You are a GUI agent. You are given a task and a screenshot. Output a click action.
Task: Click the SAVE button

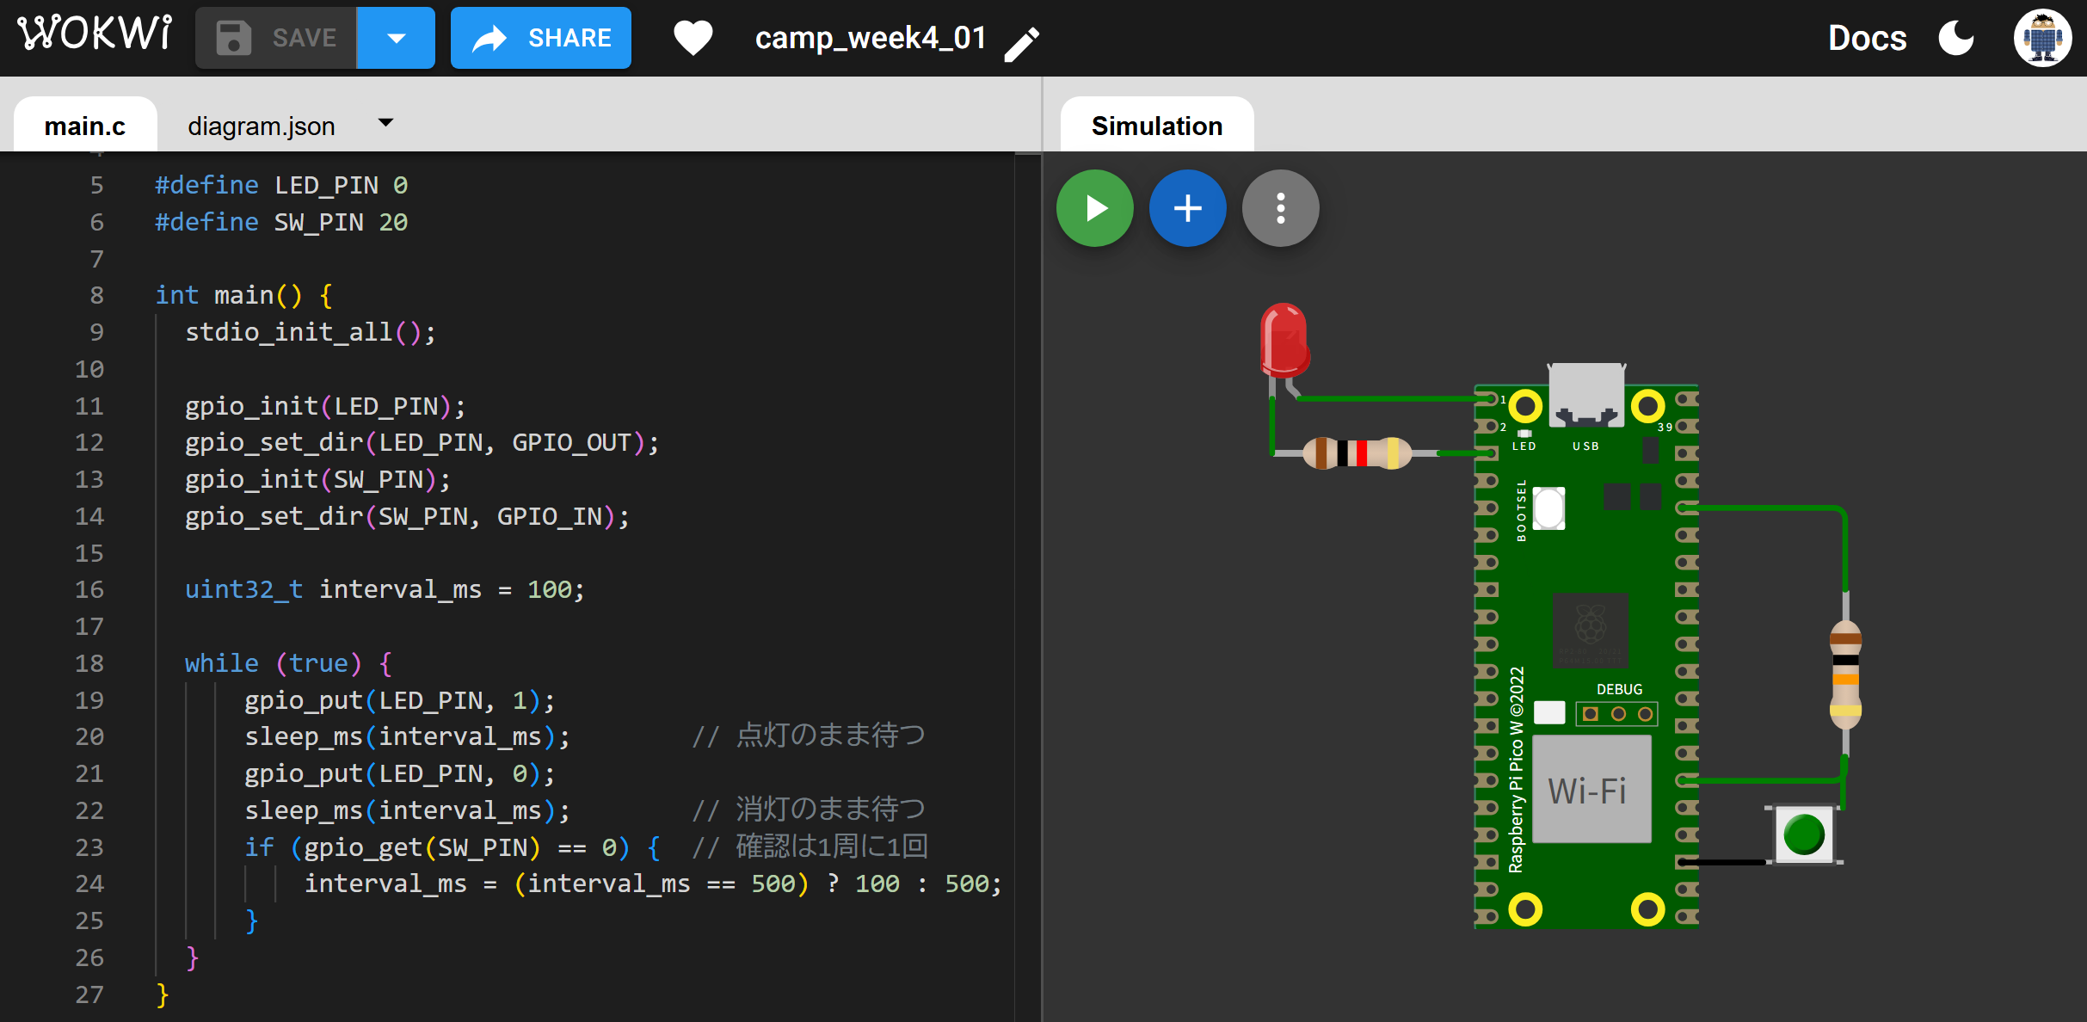click(276, 38)
